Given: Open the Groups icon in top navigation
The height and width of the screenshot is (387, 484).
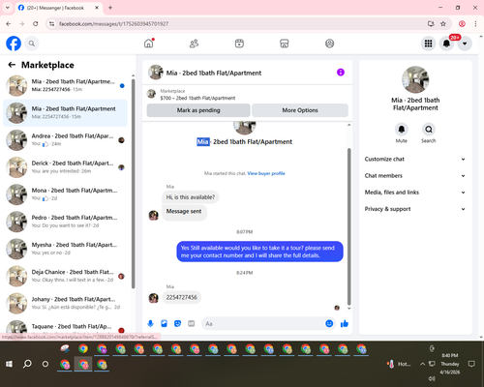Looking at the screenshot, I should point(329,44).
